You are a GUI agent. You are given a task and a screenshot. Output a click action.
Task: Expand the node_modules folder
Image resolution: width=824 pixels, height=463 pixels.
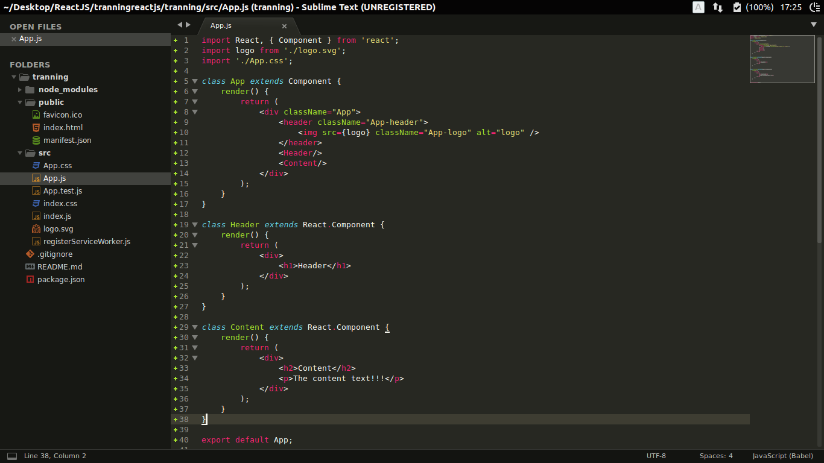[x=20, y=90]
